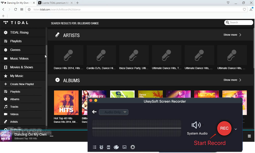Open artist Dance Hits 2014, Hits

[x=68, y=58]
